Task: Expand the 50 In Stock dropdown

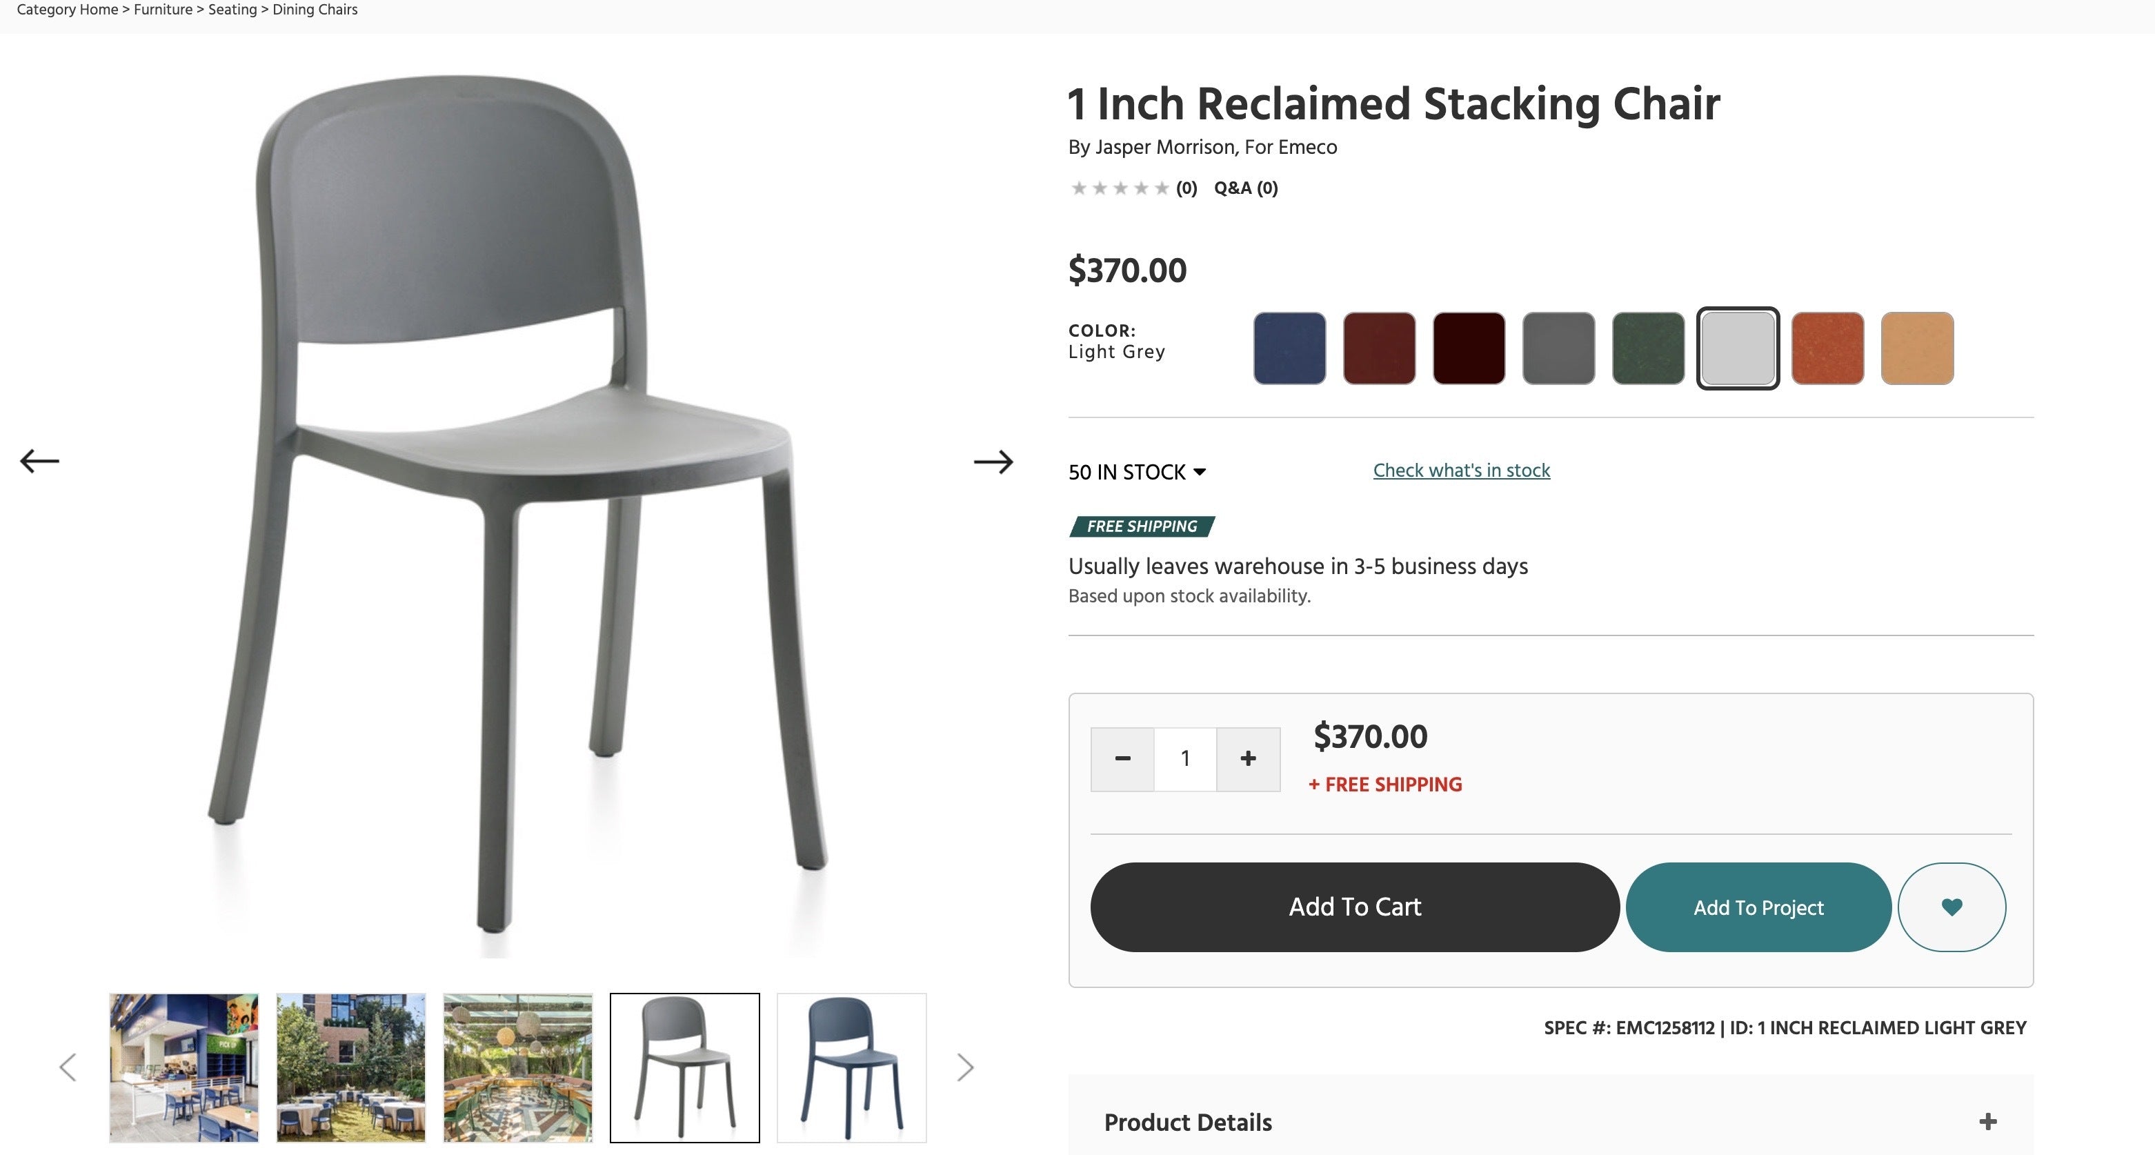Action: click(x=1137, y=472)
